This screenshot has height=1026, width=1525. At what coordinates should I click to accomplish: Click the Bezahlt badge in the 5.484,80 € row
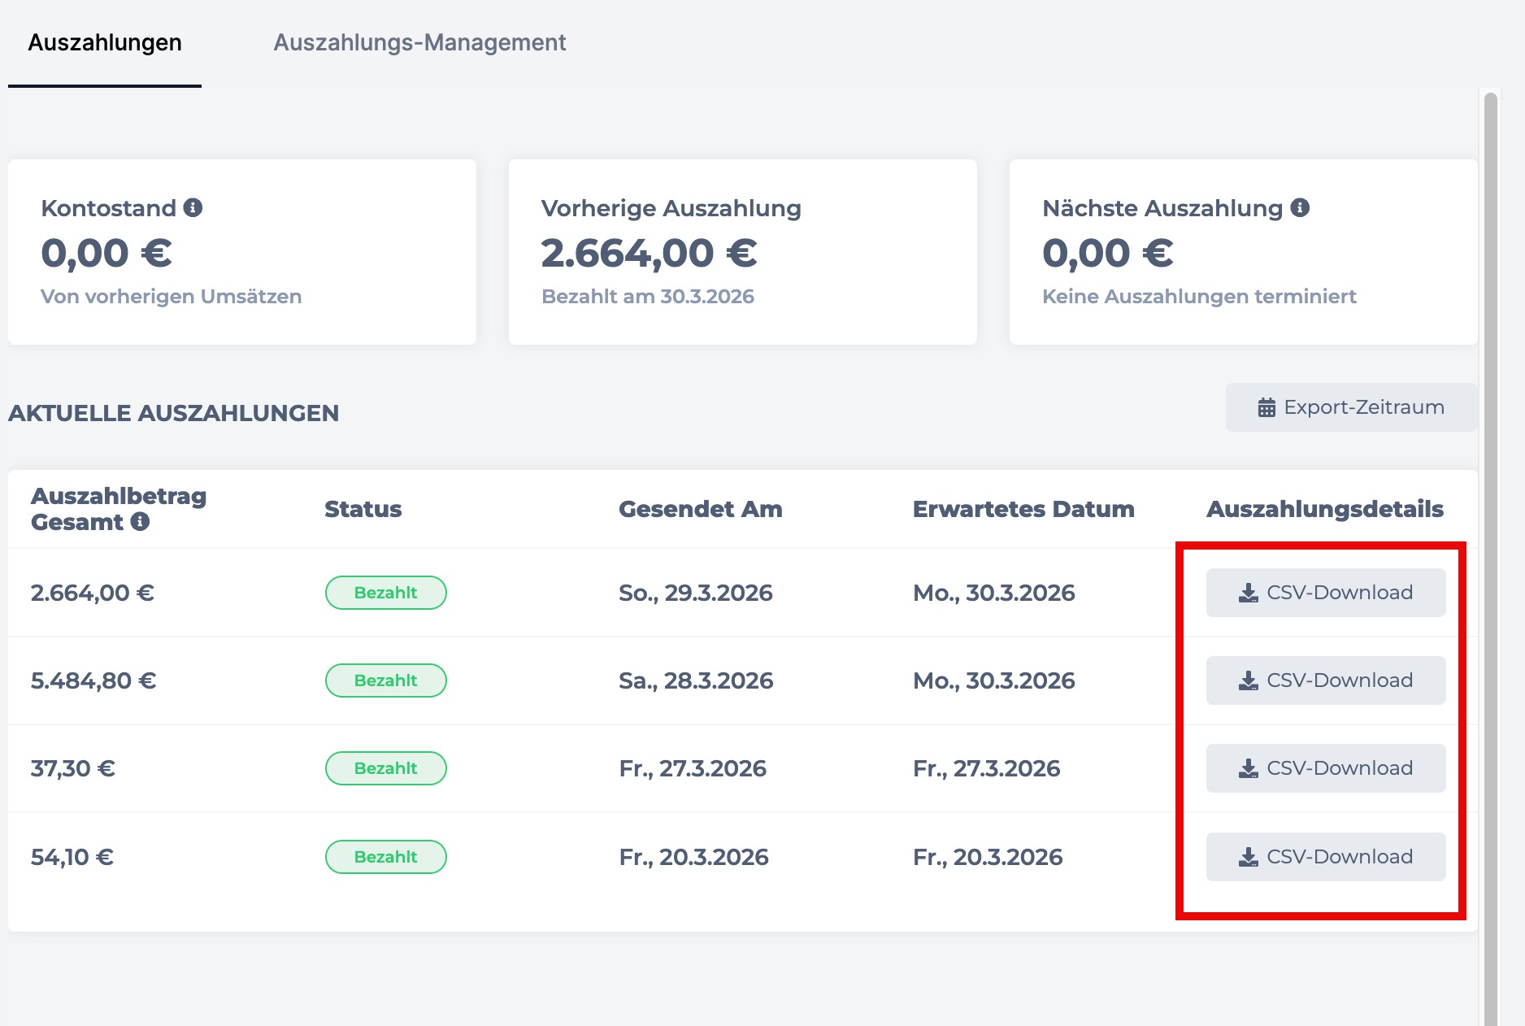386,680
